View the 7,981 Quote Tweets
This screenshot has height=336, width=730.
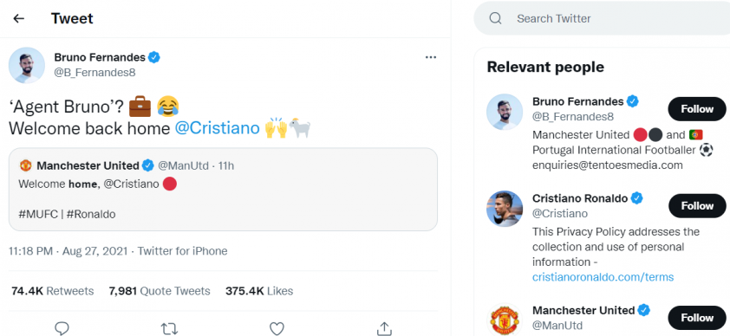coord(160,291)
